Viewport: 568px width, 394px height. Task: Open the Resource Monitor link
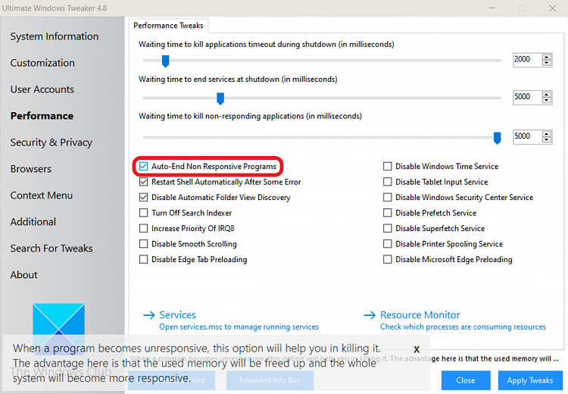420,314
